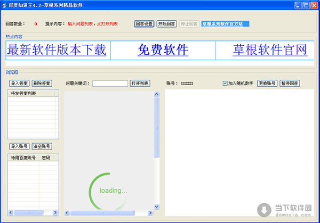Click the red hint text 输入问题列表
The width and height of the screenshot is (320, 223).
tap(80, 24)
